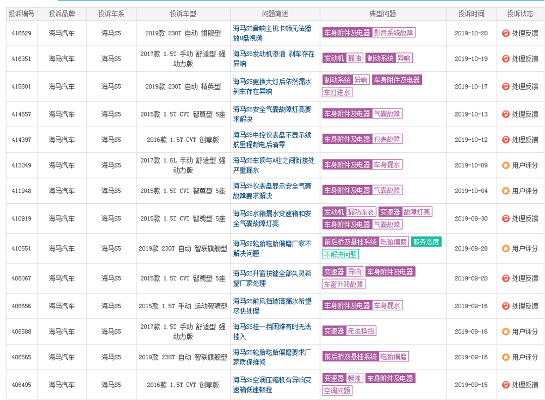Select the green 服务态度 tag

pyautogui.click(x=426, y=242)
